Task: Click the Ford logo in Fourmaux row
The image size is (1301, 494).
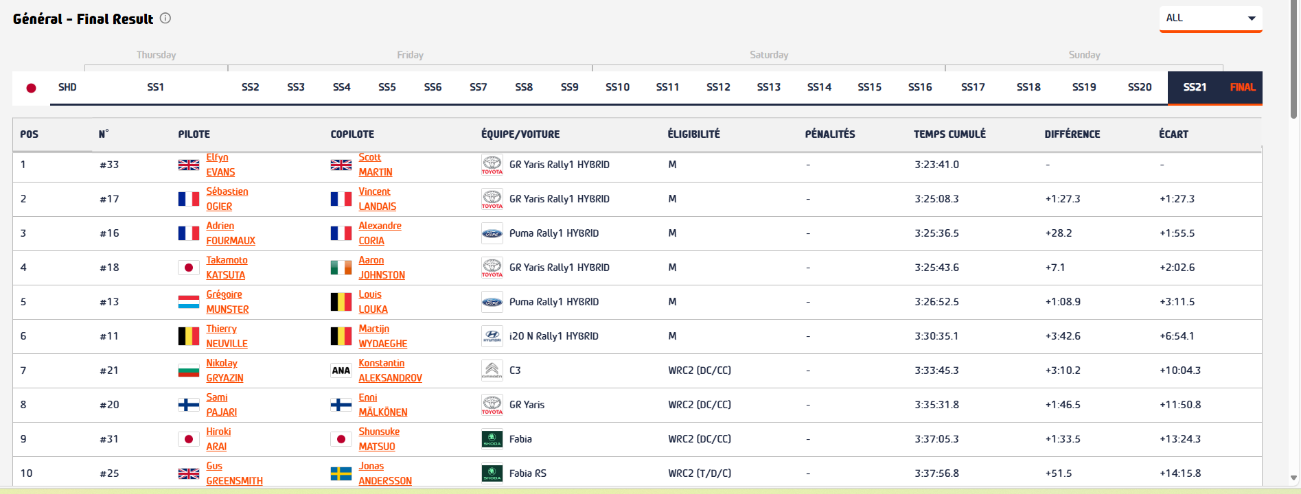Action: [x=492, y=233]
